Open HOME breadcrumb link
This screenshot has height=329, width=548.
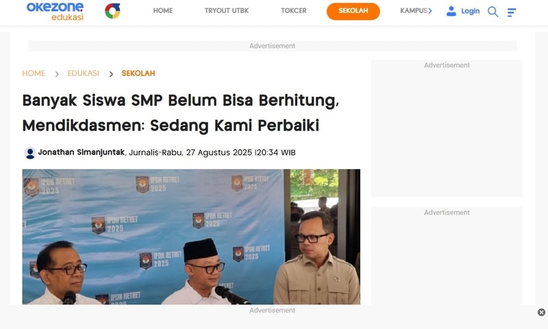[34, 73]
